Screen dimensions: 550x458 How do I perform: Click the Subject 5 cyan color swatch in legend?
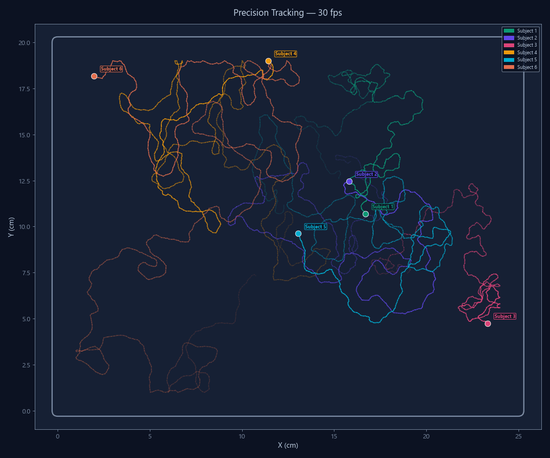pyautogui.click(x=509, y=60)
